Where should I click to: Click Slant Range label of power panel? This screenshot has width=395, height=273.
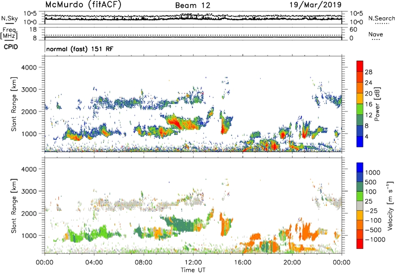point(14,104)
